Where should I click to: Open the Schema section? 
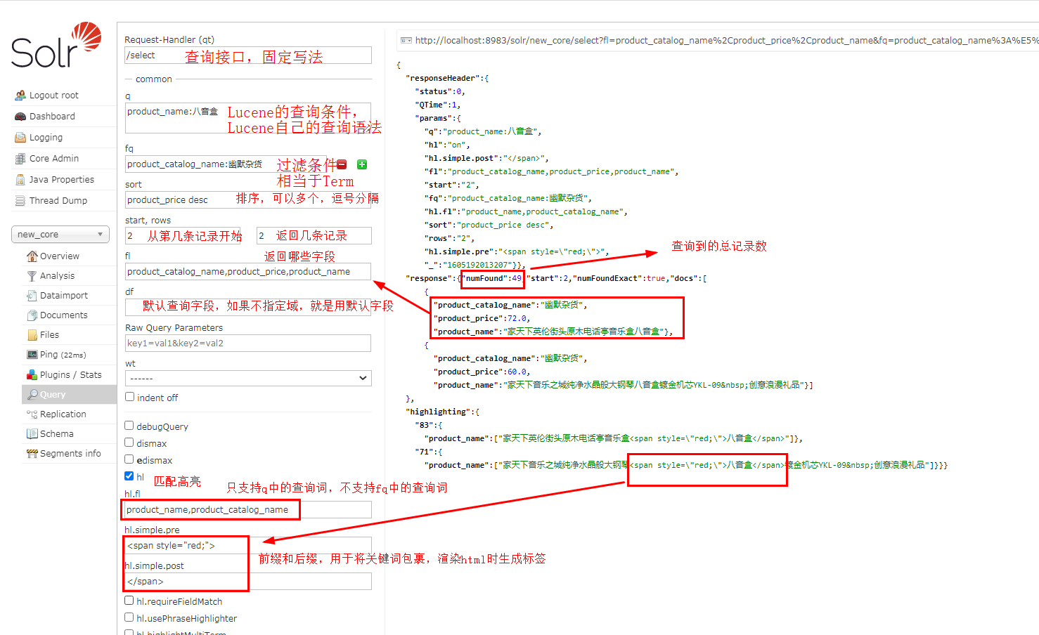(x=57, y=433)
